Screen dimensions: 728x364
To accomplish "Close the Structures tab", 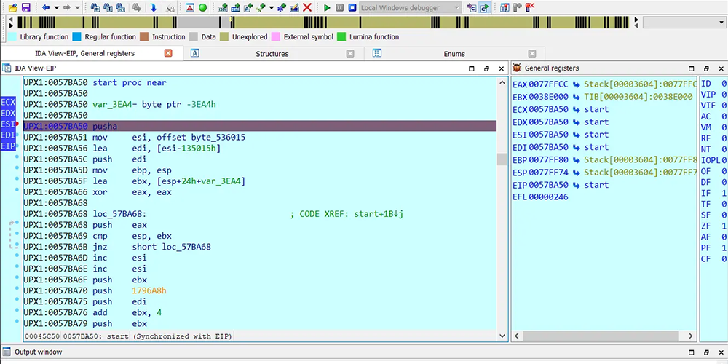I will [351, 54].
